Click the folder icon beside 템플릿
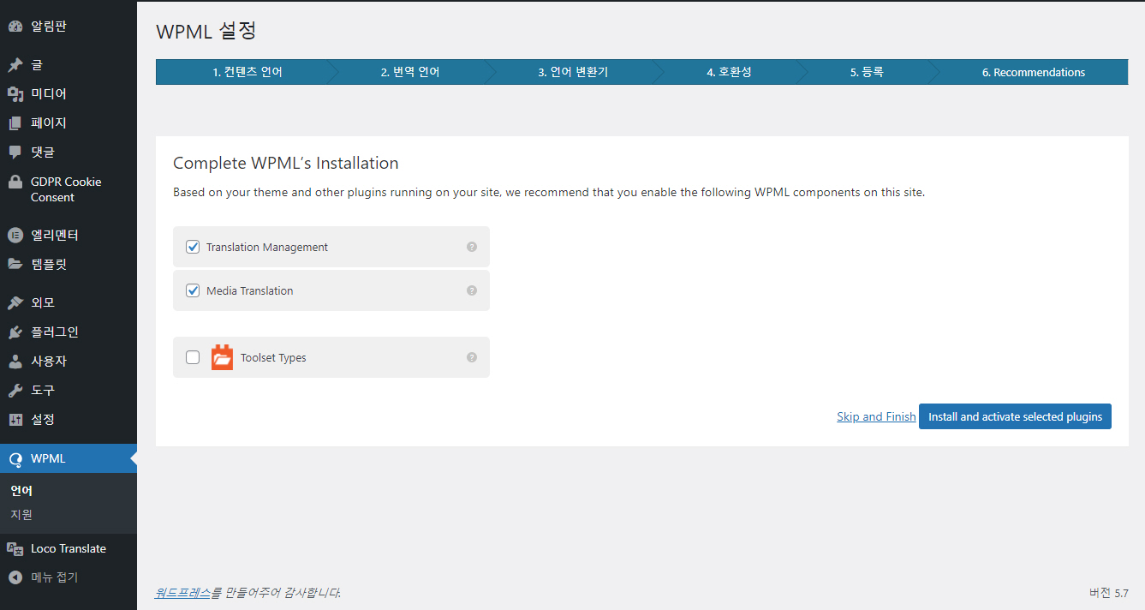Image resolution: width=1145 pixels, height=610 pixels. (15, 265)
